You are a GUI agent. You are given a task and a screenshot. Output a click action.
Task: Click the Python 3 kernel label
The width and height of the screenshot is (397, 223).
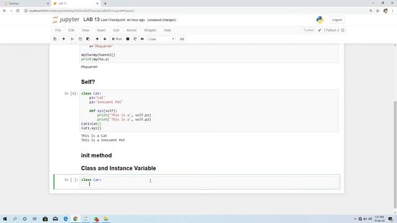click(332, 30)
